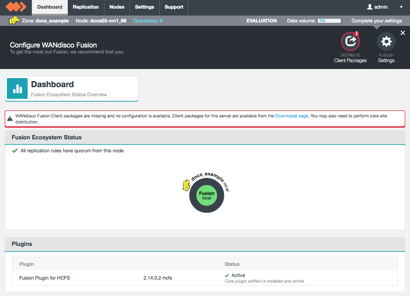The height and width of the screenshot is (296, 410).
Task: Click the green Fusion local node
Action: 207,195
